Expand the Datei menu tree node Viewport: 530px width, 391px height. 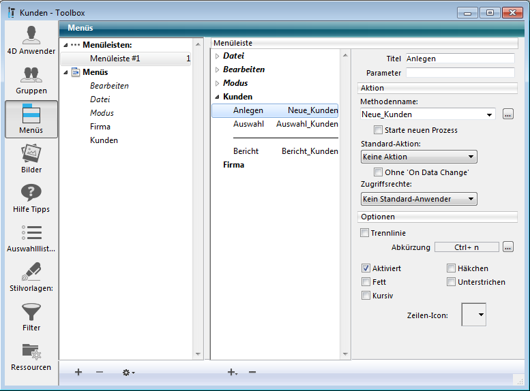coord(218,56)
